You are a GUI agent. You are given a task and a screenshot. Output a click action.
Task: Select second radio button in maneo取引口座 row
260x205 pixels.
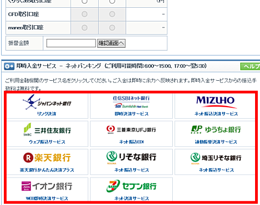point(112,27)
